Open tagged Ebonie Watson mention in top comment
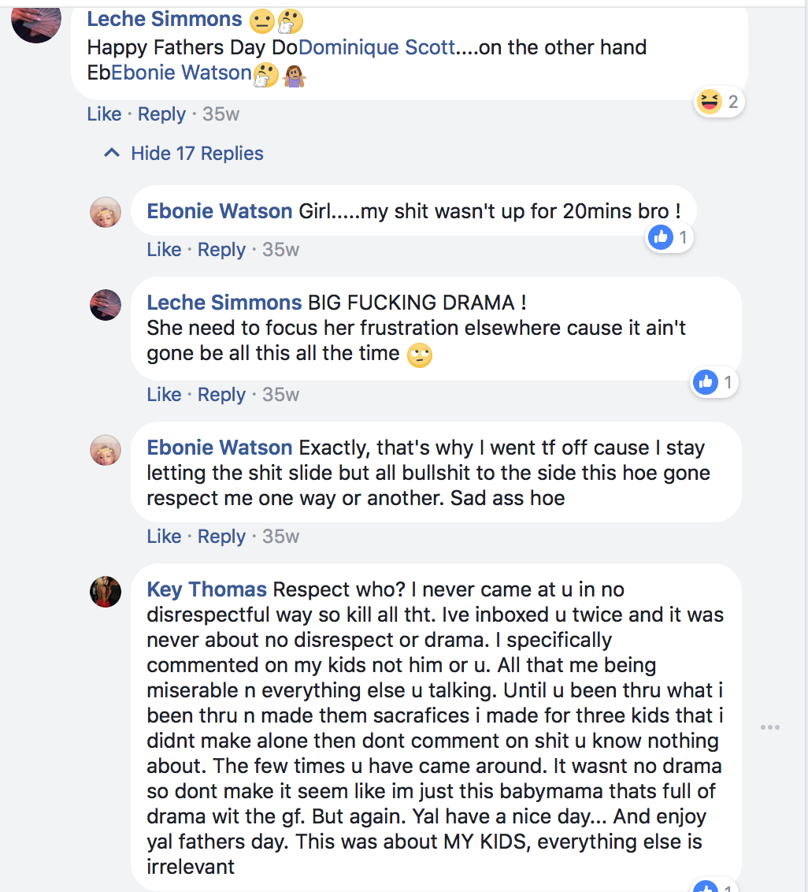Screen dimensions: 808x892 (181, 72)
